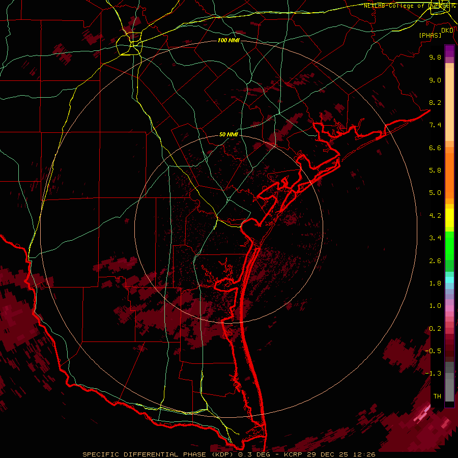Click the "8.2" legend value

[435, 102]
